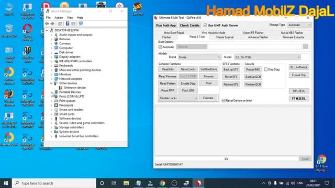The image size is (335, 188).
Task: Show hidden tray icons with the chevron
Action: coord(263,183)
